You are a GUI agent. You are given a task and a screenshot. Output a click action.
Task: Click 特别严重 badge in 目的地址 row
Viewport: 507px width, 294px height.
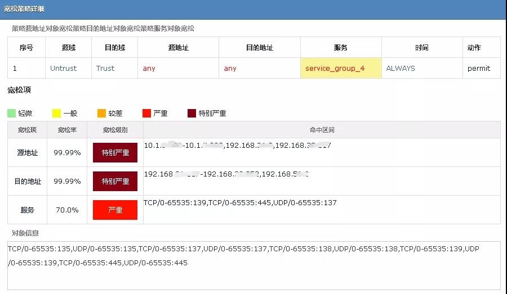click(x=115, y=182)
